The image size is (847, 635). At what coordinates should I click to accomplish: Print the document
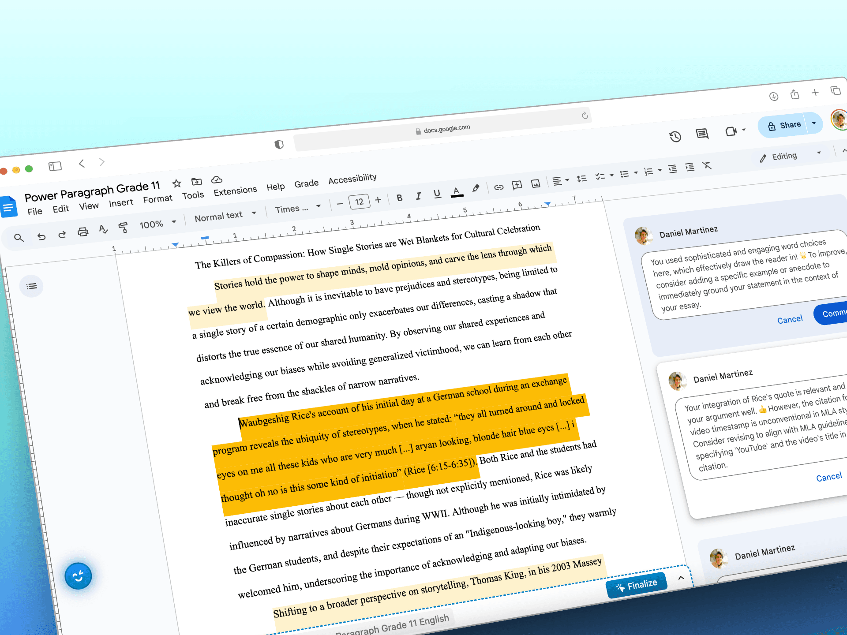pos(83,232)
